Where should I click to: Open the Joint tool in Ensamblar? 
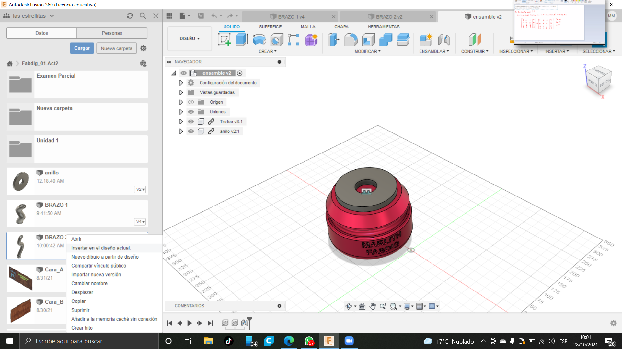pyautogui.click(x=443, y=40)
